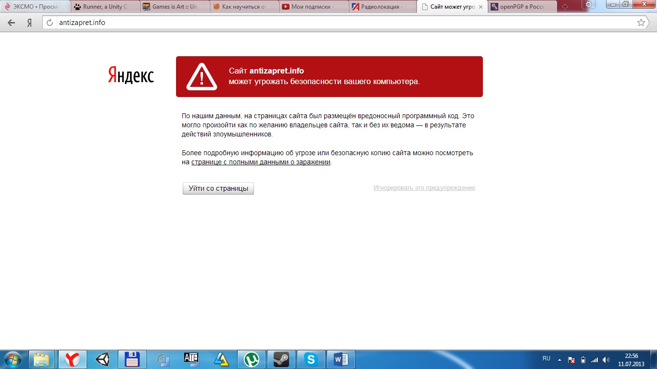
Task: Open 'странице с полными данными о заражении' link
Action: click(261, 162)
